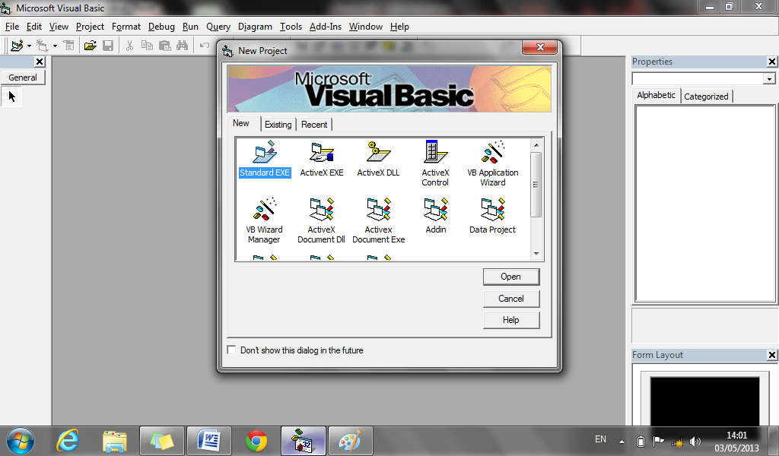779x456 pixels.
Task: Open Add Form dropdown arrow in toolbar
Action: point(55,46)
